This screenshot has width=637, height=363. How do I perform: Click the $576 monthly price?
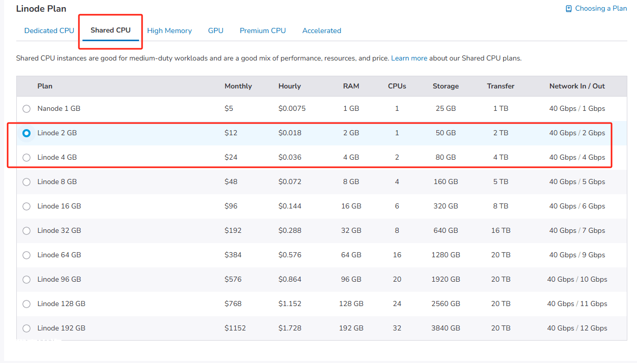tap(233, 279)
